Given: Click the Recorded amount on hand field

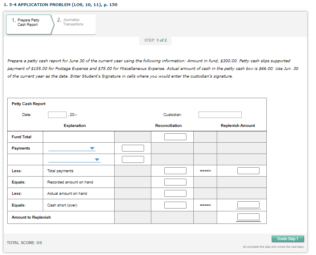Looking at the screenshot, I should 175,182.
